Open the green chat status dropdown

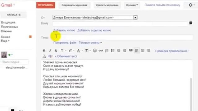[x=11, y=55]
